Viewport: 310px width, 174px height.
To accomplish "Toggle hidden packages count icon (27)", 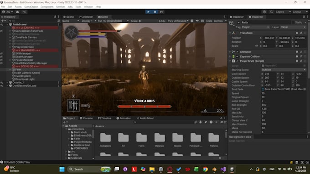I will (x=223, y=122).
